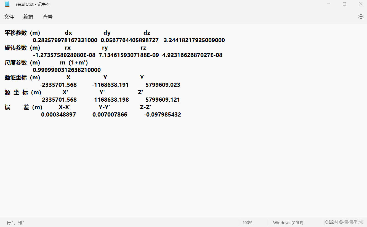Click on the 旋转参数 header line
The height and width of the screenshot is (227, 367).
coord(75,48)
